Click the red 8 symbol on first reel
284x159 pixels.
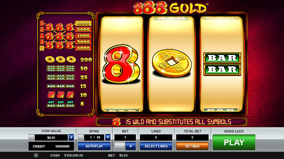point(121,64)
